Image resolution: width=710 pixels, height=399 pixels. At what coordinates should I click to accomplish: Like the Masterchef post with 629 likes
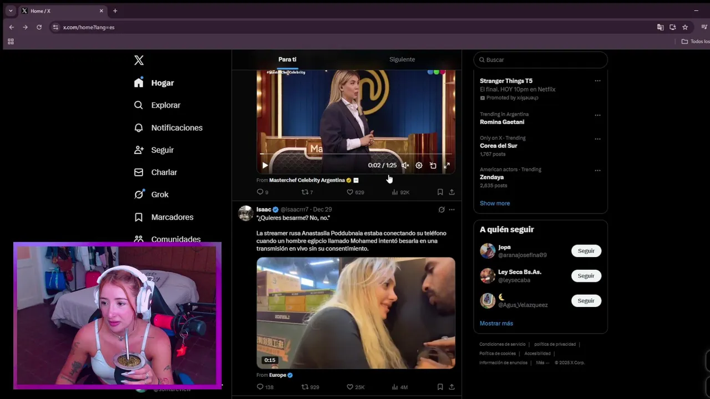click(355, 192)
